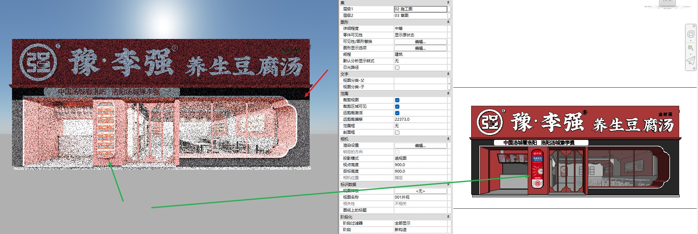Click the 远剪裁偏移 value 22373.0
Viewport: 698px width, 234px height.
(x=420, y=119)
